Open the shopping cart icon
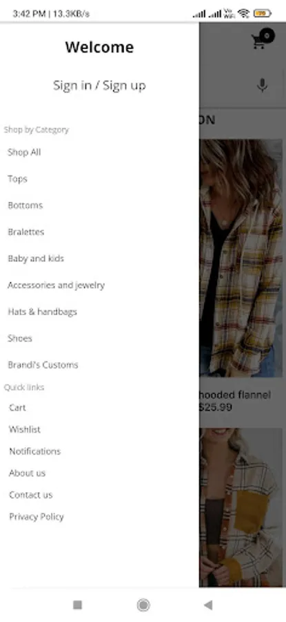Image resolution: width=286 pixels, height=622 pixels. (x=263, y=39)
